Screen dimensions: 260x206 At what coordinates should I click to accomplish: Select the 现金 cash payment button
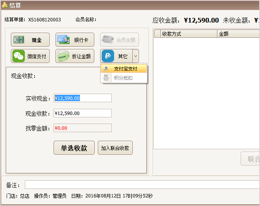tap(30, 40)
